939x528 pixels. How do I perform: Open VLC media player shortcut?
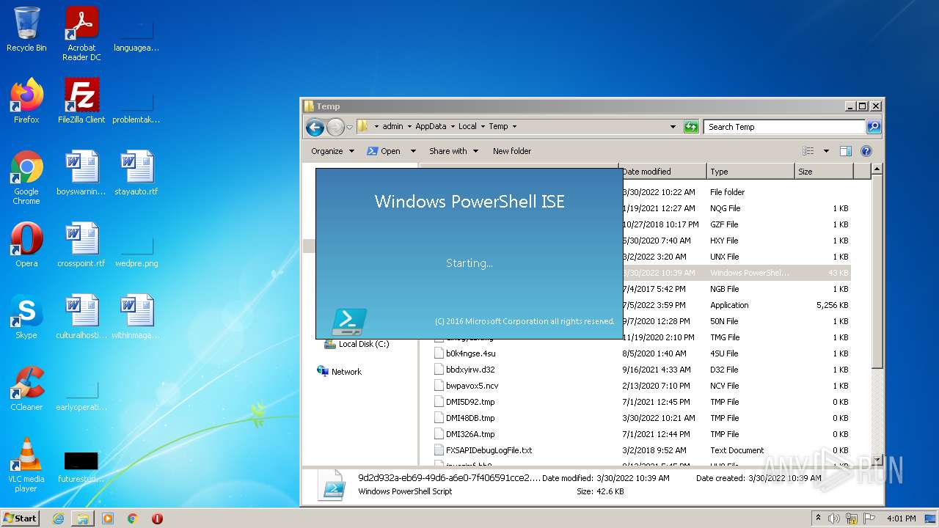26,465
